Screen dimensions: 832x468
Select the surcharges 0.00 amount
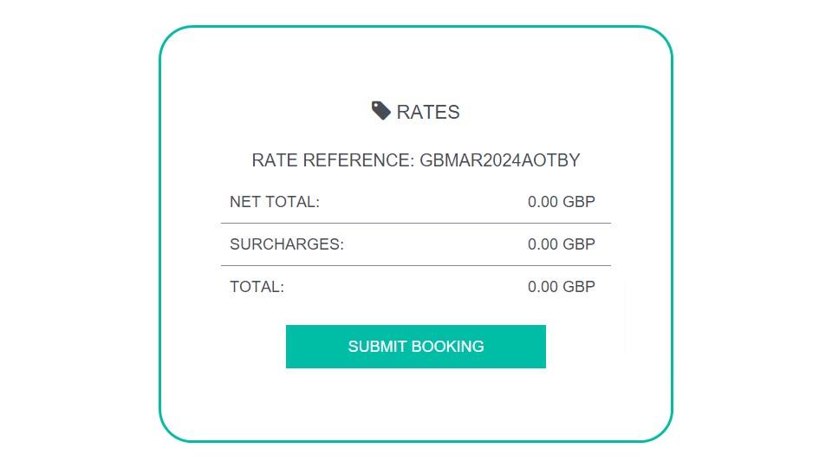543,244
